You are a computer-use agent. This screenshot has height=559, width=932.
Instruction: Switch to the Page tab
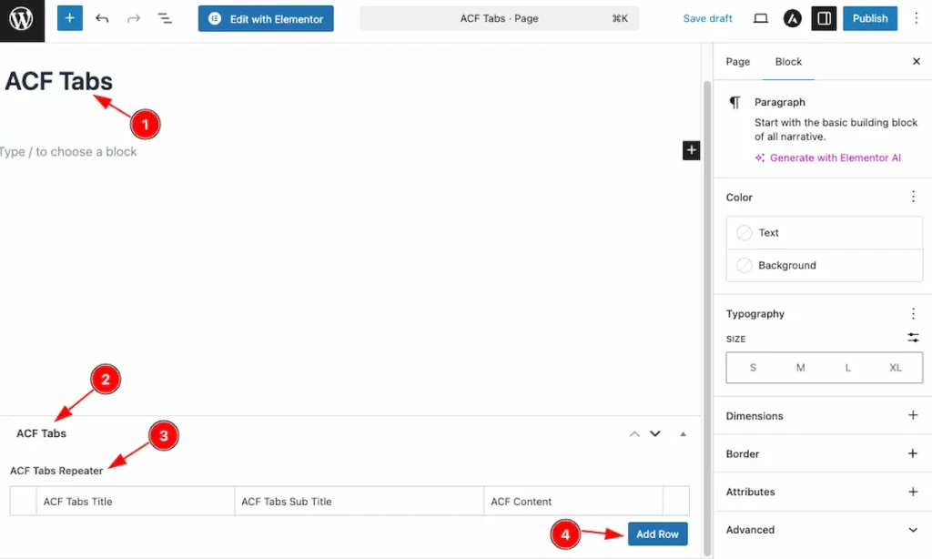click(737, 62)
